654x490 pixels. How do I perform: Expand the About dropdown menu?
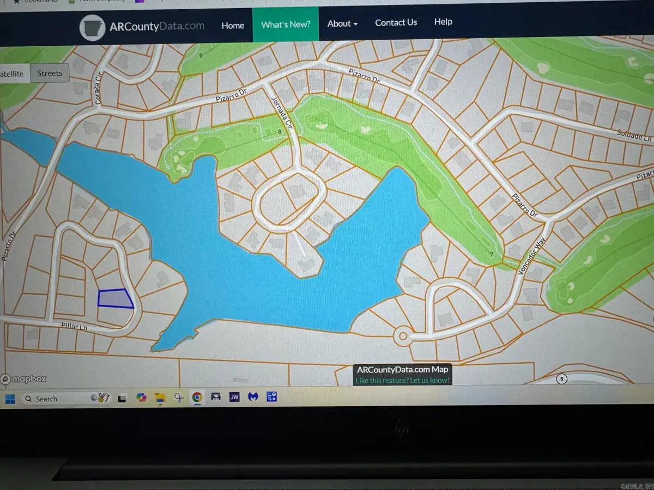tap(342, 23)
